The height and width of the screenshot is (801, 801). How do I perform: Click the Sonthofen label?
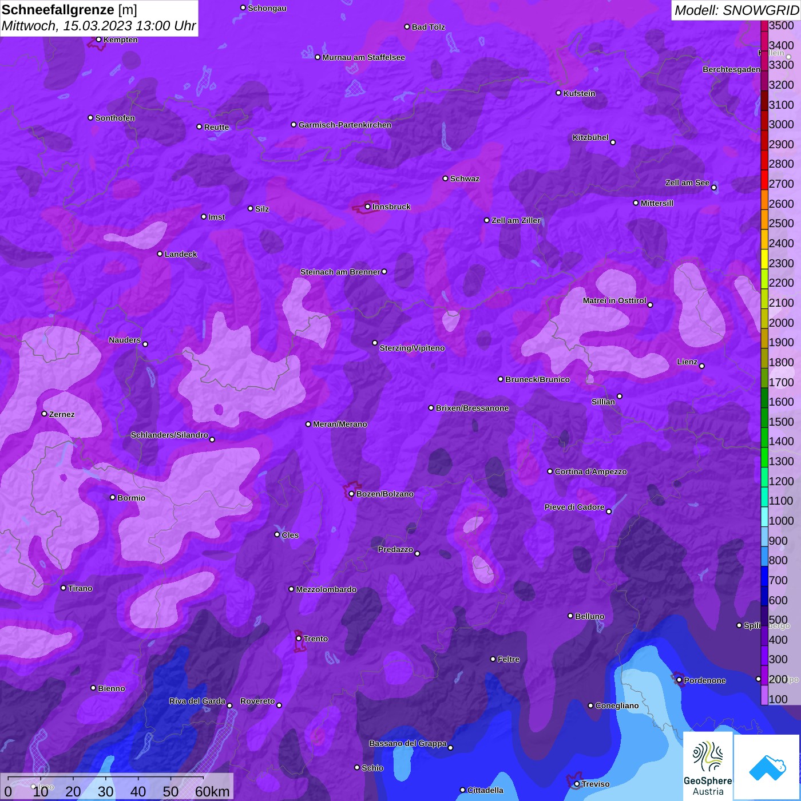[x=115, y=118]
